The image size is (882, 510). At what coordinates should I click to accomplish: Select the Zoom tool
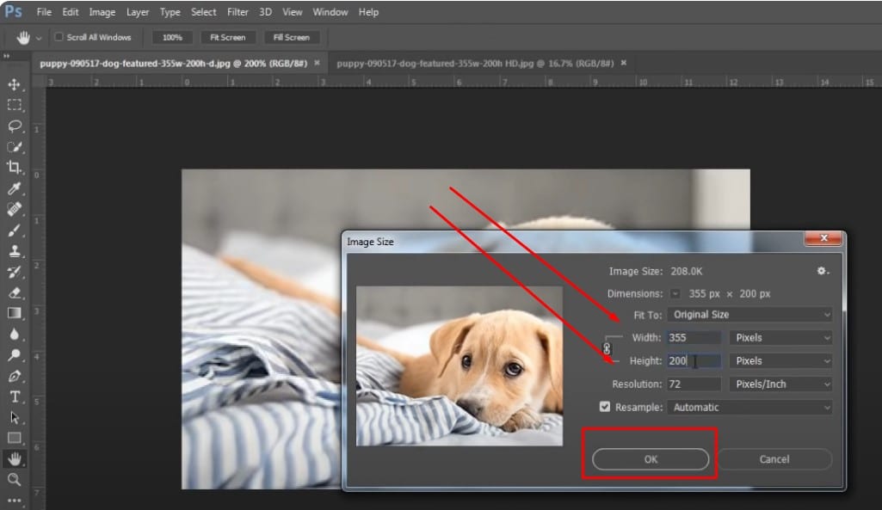14,480
